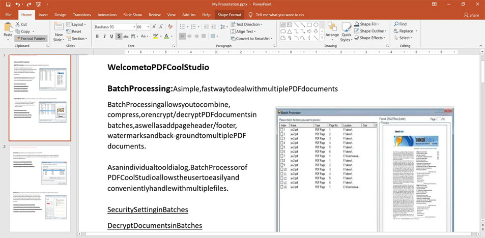Viewport: 485px width, 238px height.
Task: Toggle Italic formatting
Action: [x=104, y=36]
